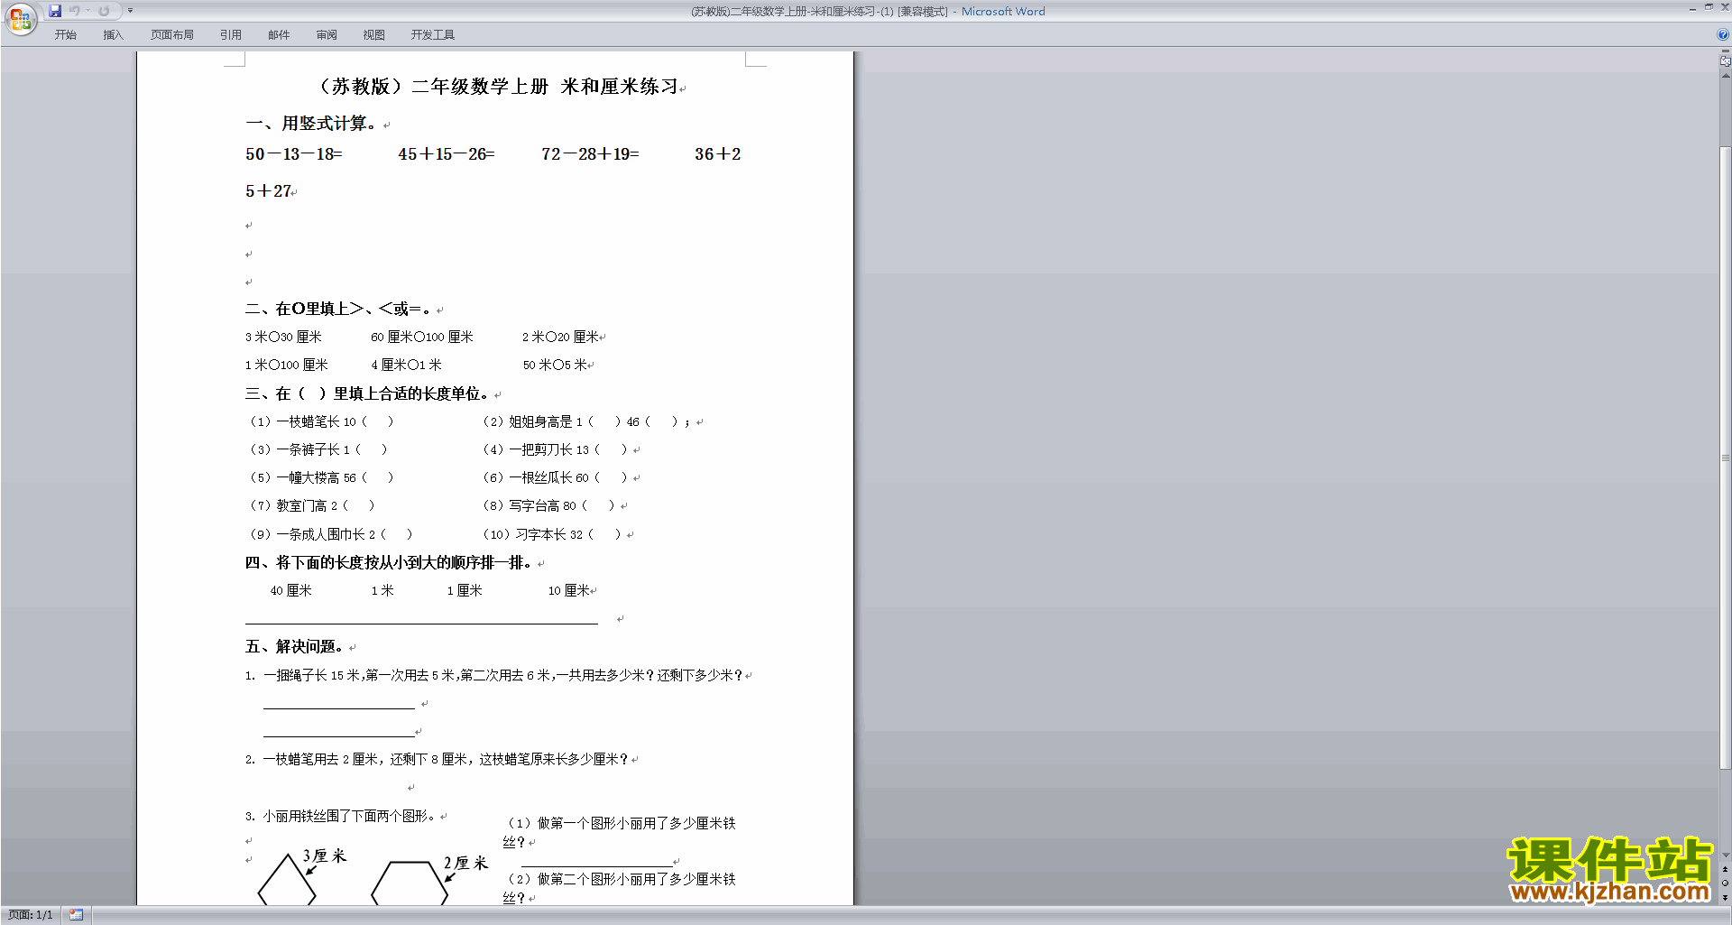Click the heading 一、用竖式计算。

point(310,124)
